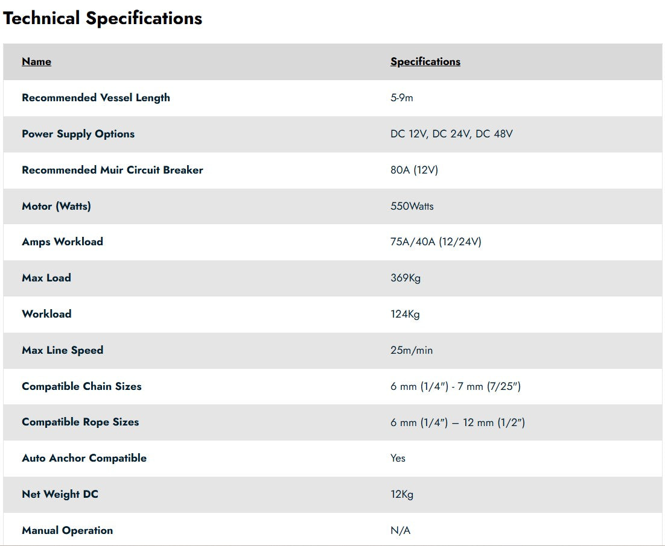Select the Max Line Speed label
Viewport: 665px width, 546px height.
point(62,350)
